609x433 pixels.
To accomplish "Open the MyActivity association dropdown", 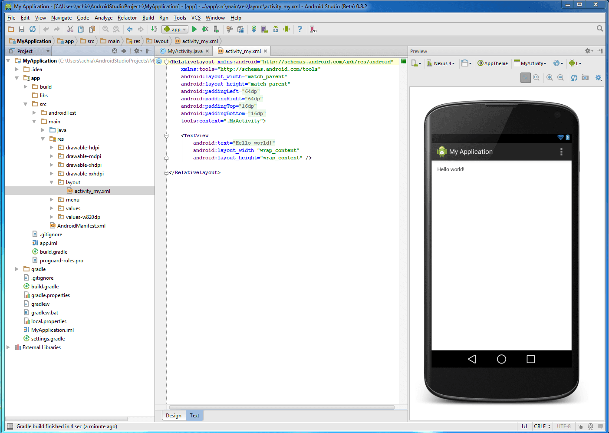I will point(530,63).
